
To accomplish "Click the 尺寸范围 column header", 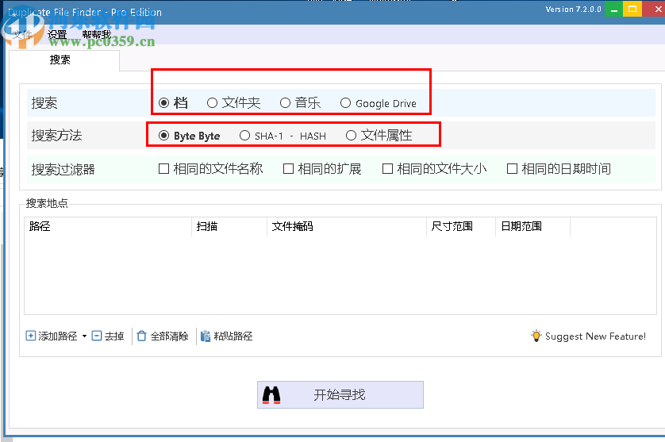I will click(461, 226).
